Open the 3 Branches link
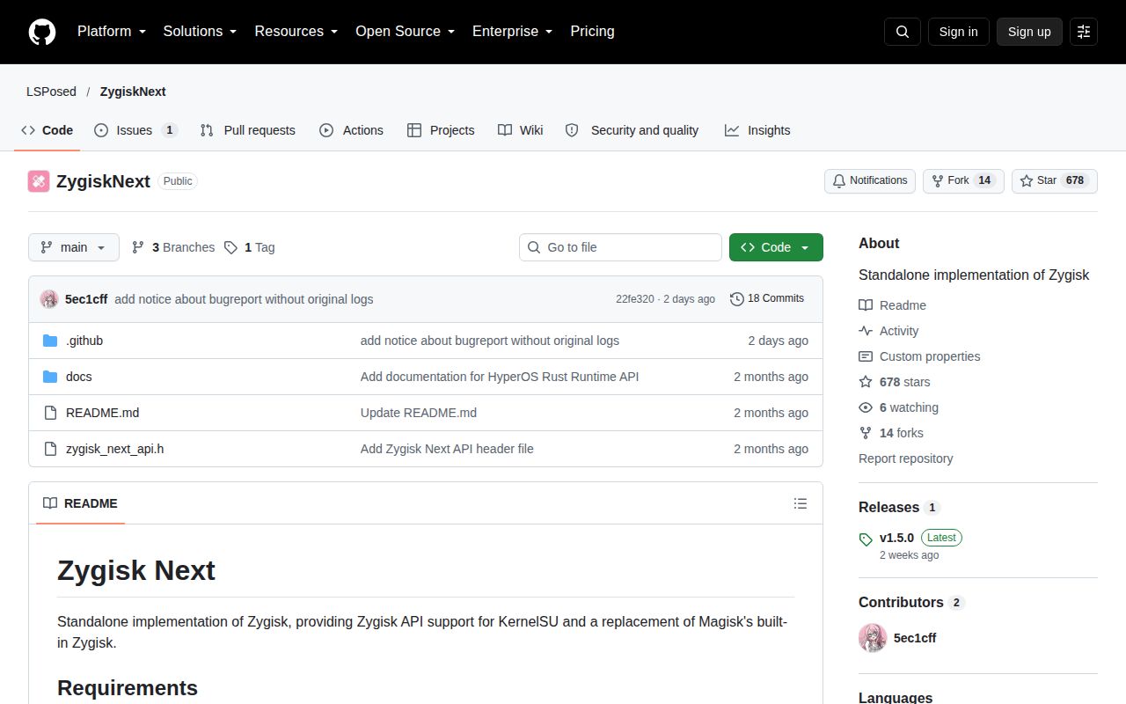 point(173,247)
